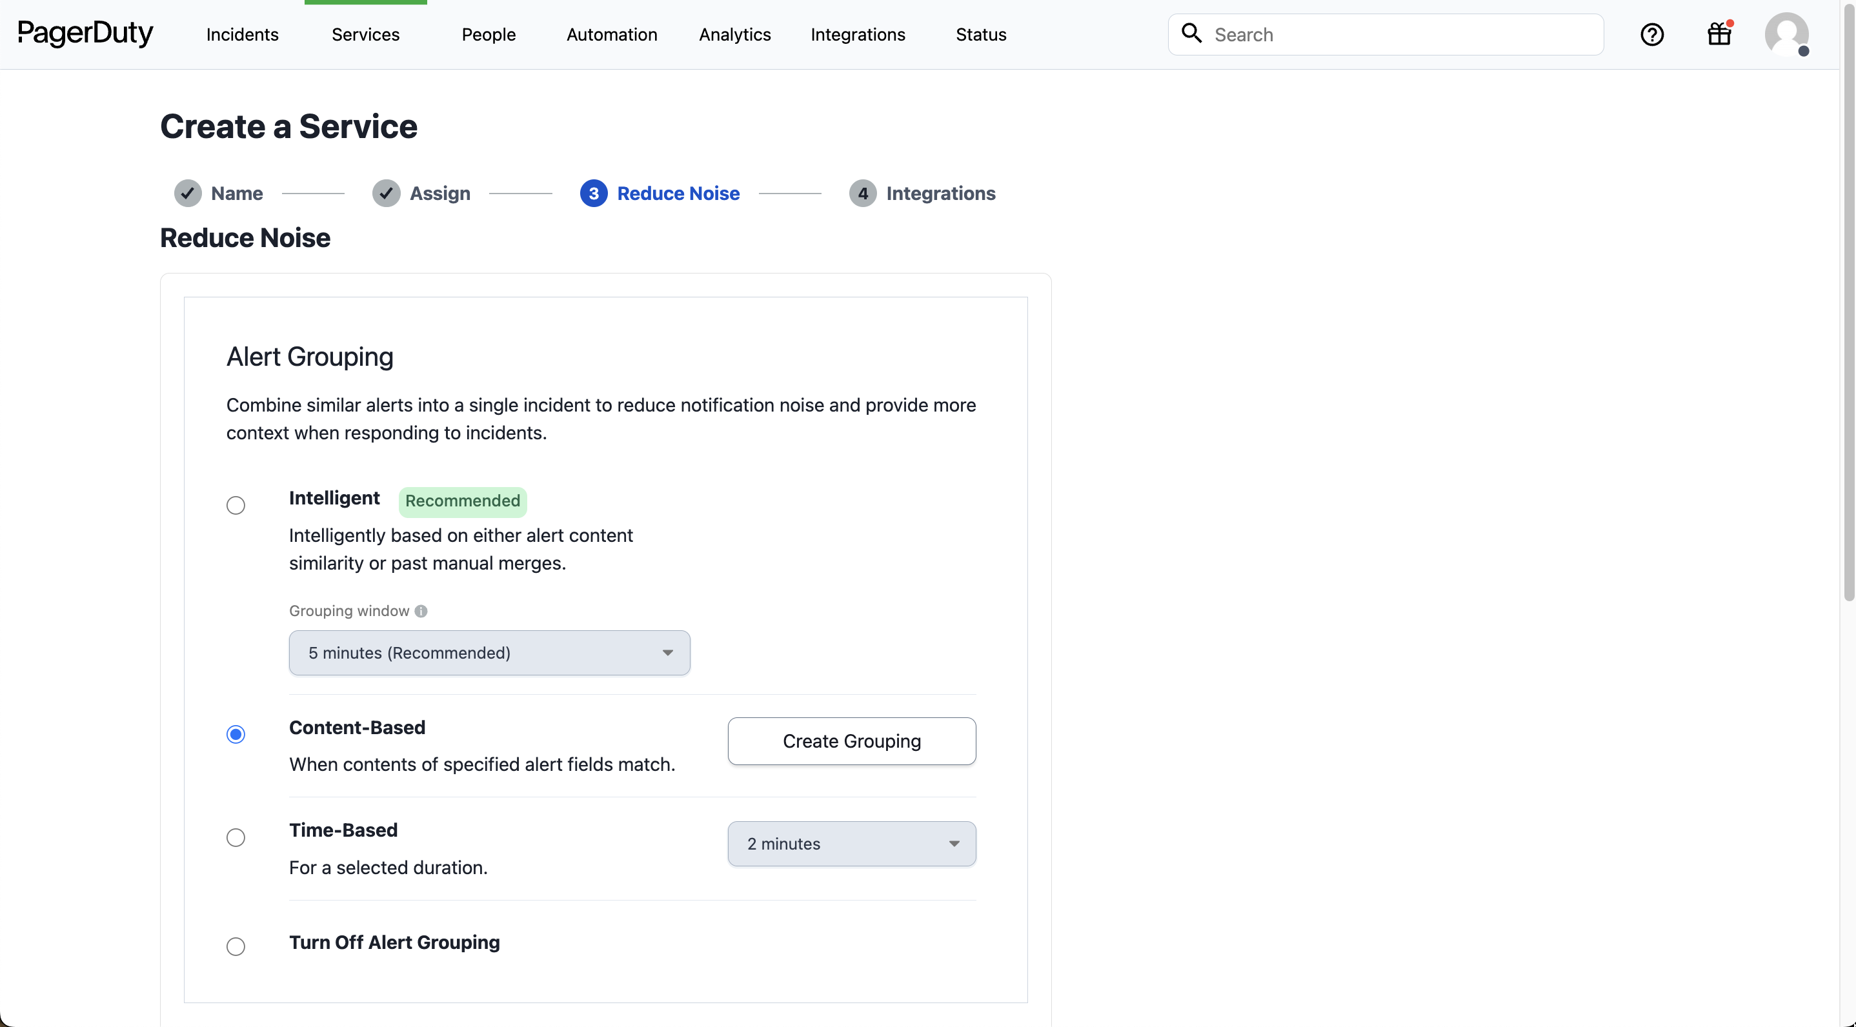Open the Incidents nav menu
This screenshot has height=1027, width=1856.
pos(242,35)
